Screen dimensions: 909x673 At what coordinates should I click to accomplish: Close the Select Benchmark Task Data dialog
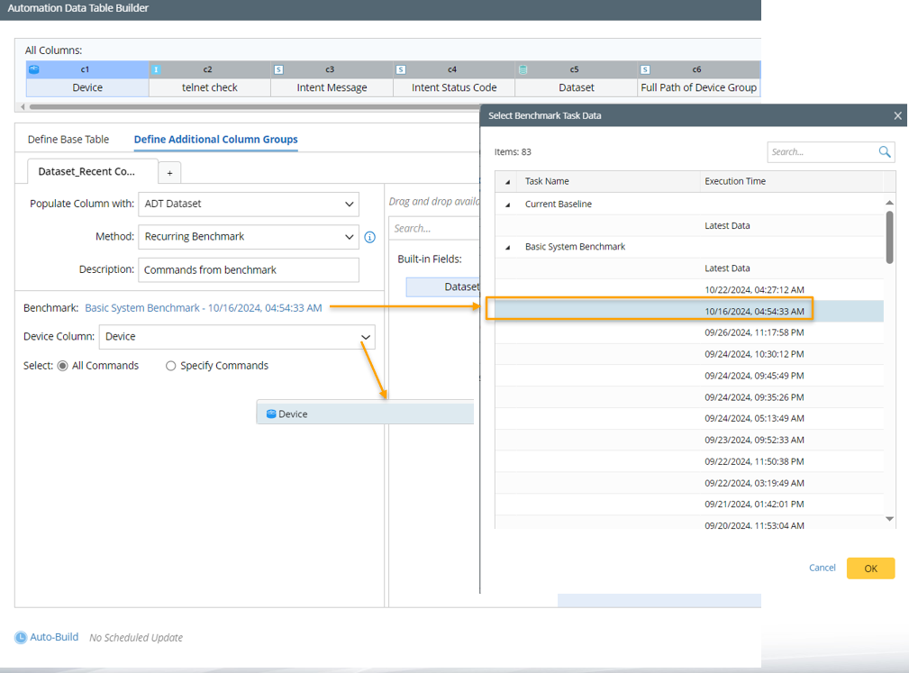897,115
